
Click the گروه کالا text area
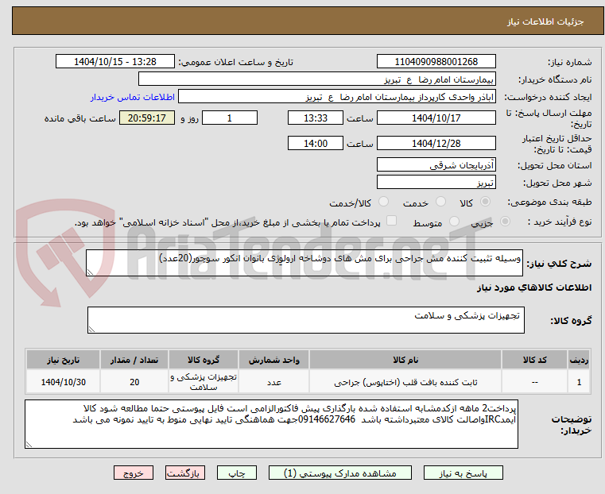pos(305,320)
